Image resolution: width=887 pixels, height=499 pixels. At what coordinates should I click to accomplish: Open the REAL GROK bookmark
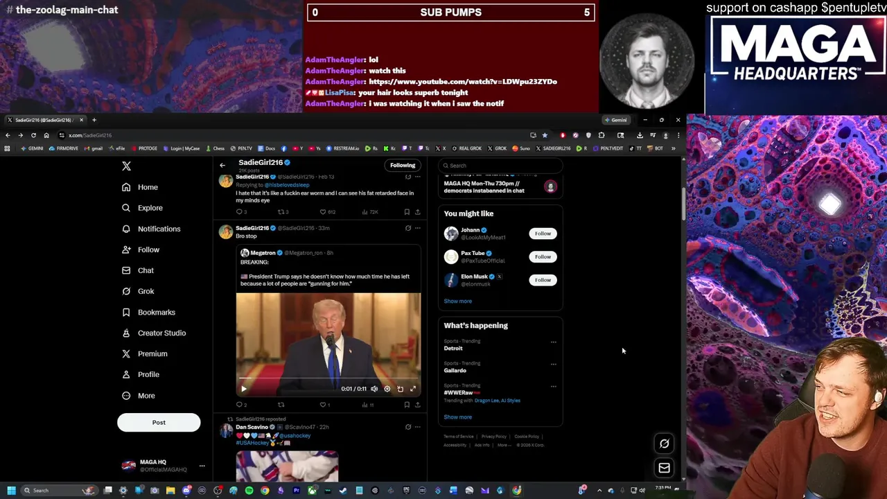467,148
